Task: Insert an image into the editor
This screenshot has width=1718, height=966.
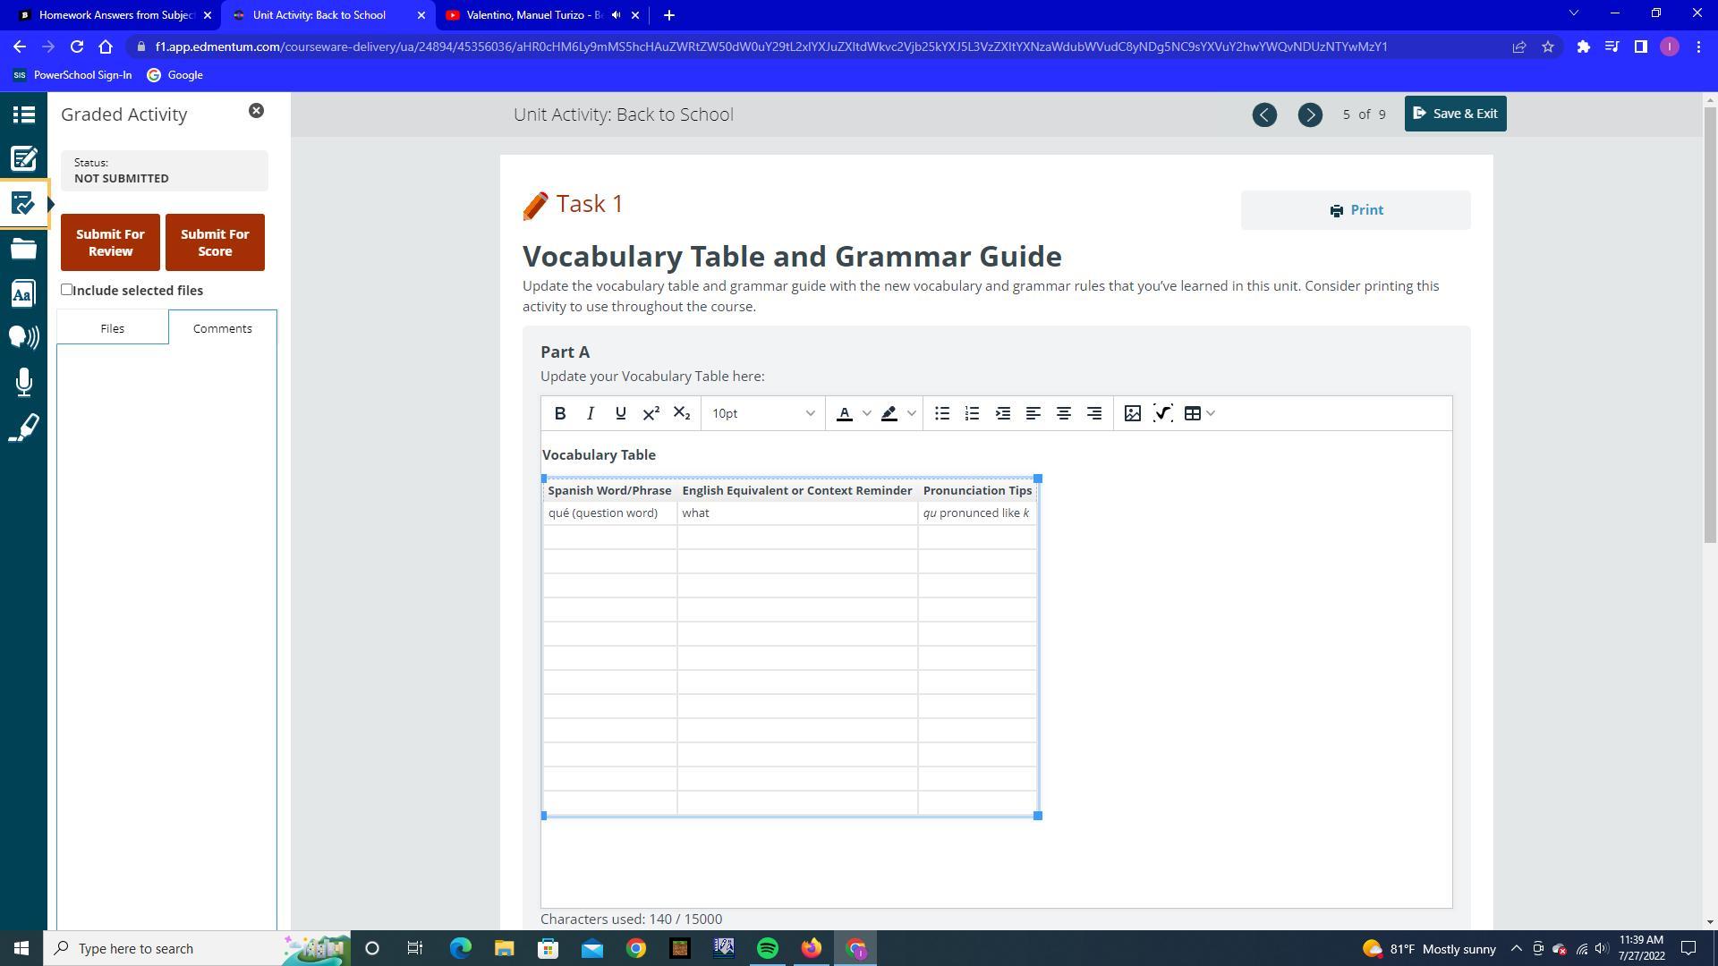Action: (x=1133, y=413)
